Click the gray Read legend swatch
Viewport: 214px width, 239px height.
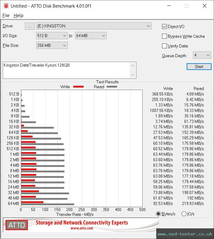[112, 87]
